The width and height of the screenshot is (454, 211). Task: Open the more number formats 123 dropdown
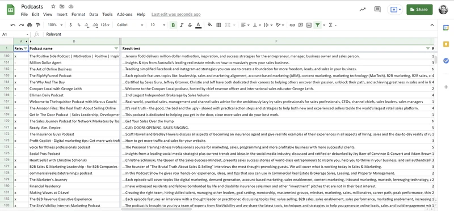(105, 25)
